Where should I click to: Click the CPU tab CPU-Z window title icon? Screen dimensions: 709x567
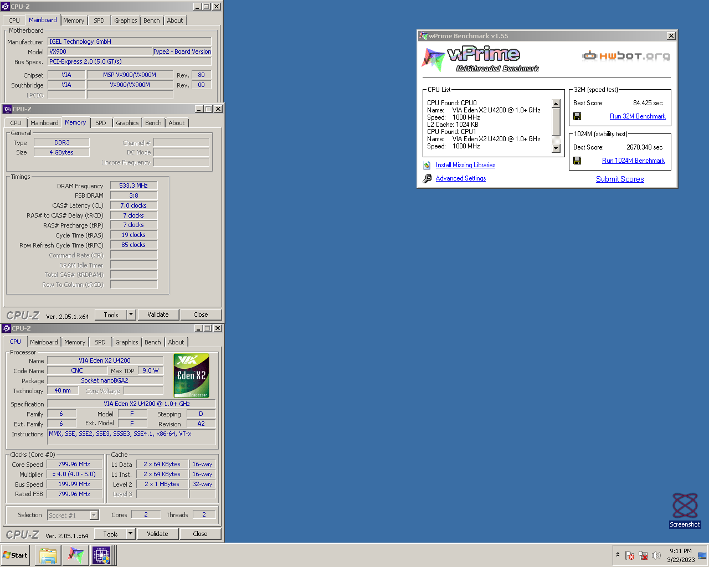coord(7,328)
